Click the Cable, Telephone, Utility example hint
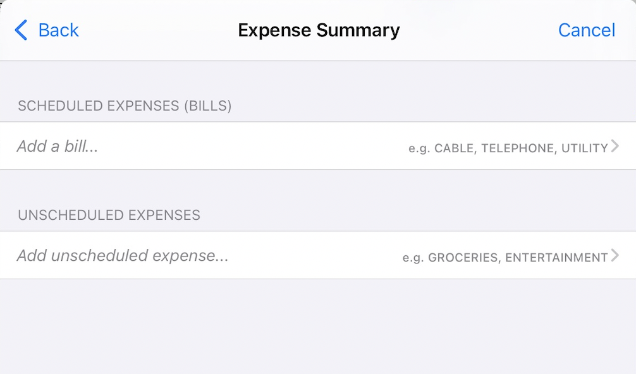This screenshot has height=374, width=636. 508,148
